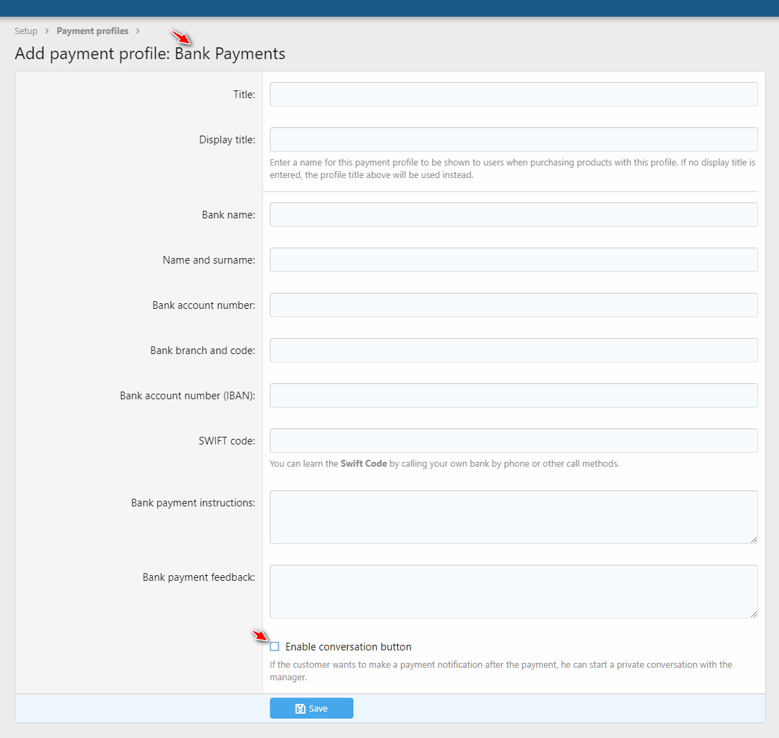Focus the Bank account number input
779x738 pixels.
click(x=513, y=305)
